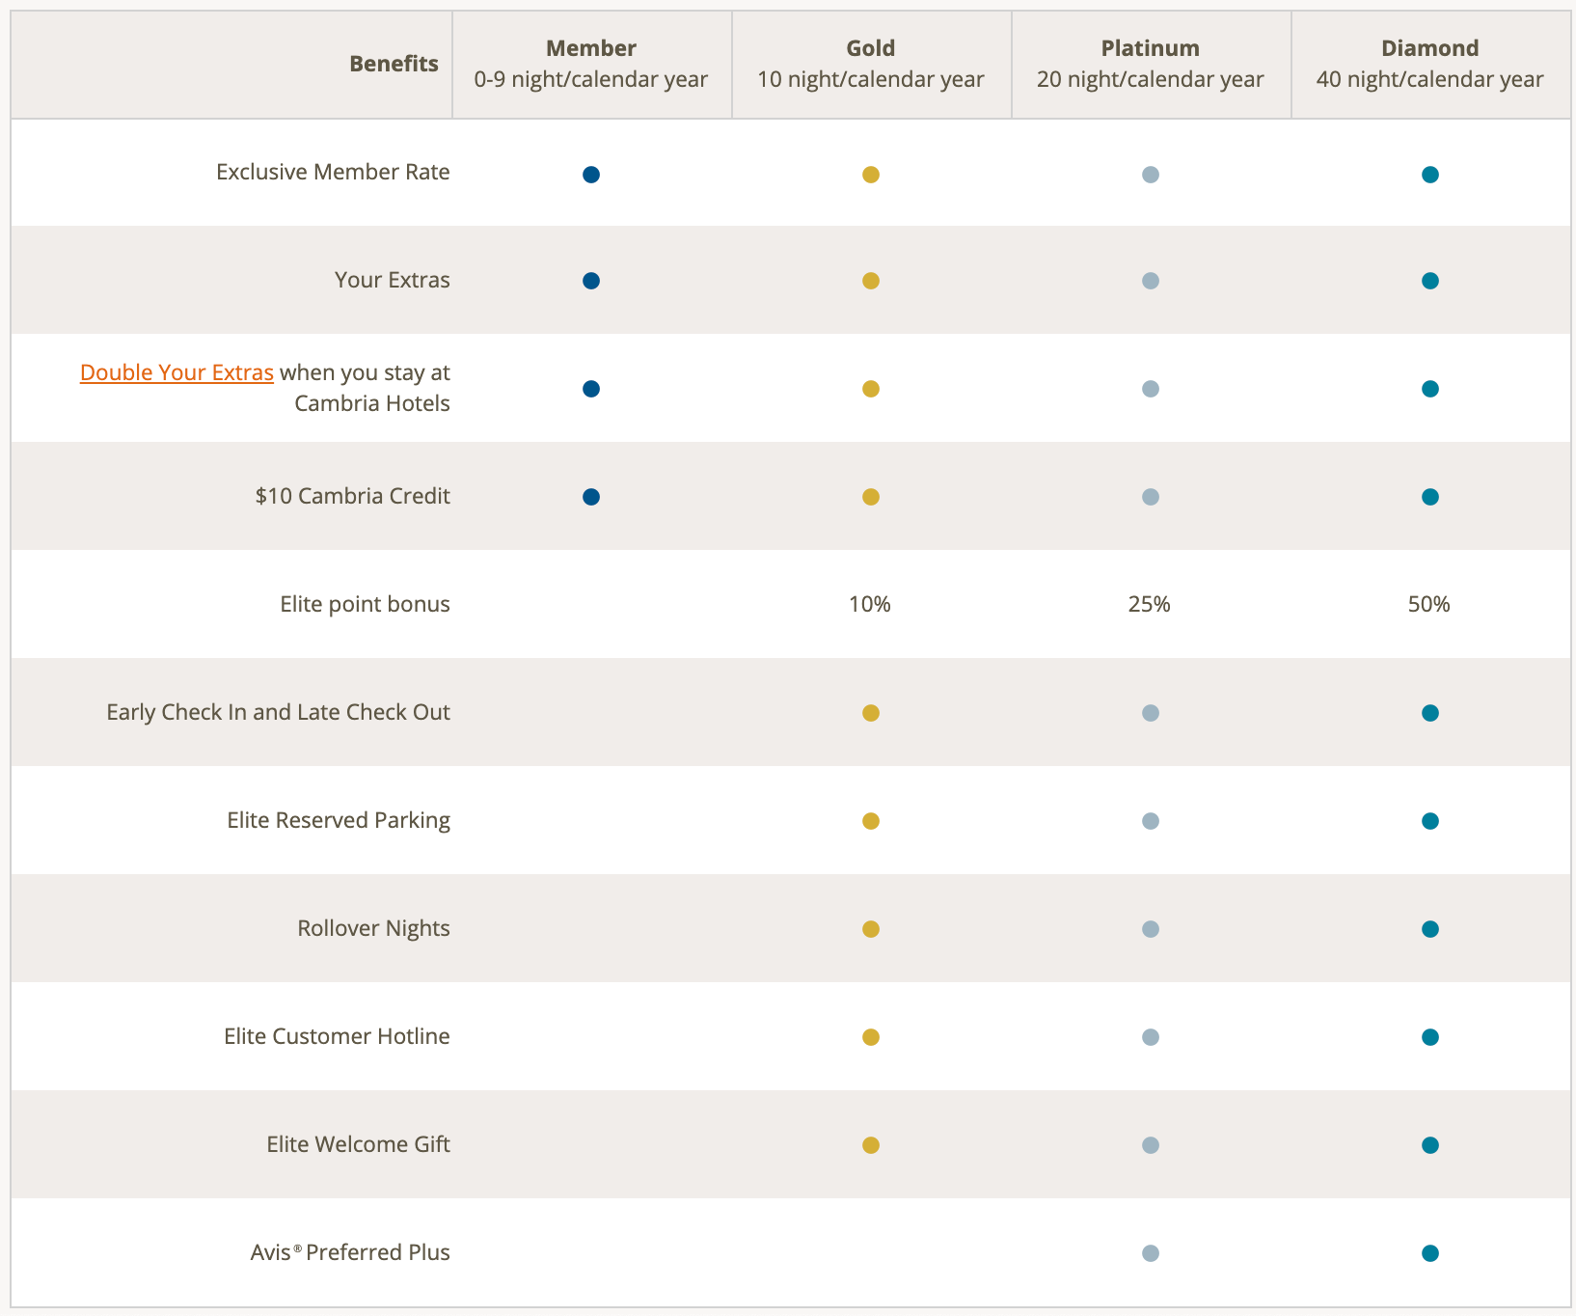This screenshot has width=1576, height=1316.
Task: Select the Member tier column header
Action: (591, 64)
